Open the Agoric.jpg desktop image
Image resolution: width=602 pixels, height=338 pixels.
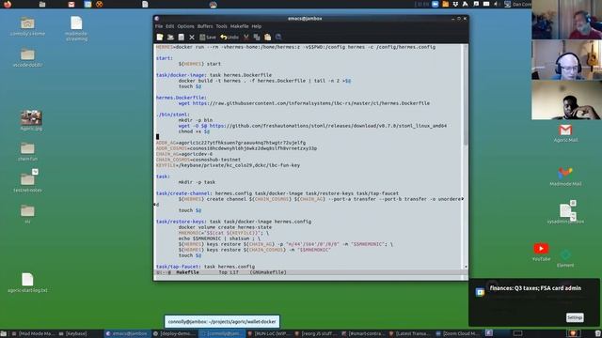point(31,121)
